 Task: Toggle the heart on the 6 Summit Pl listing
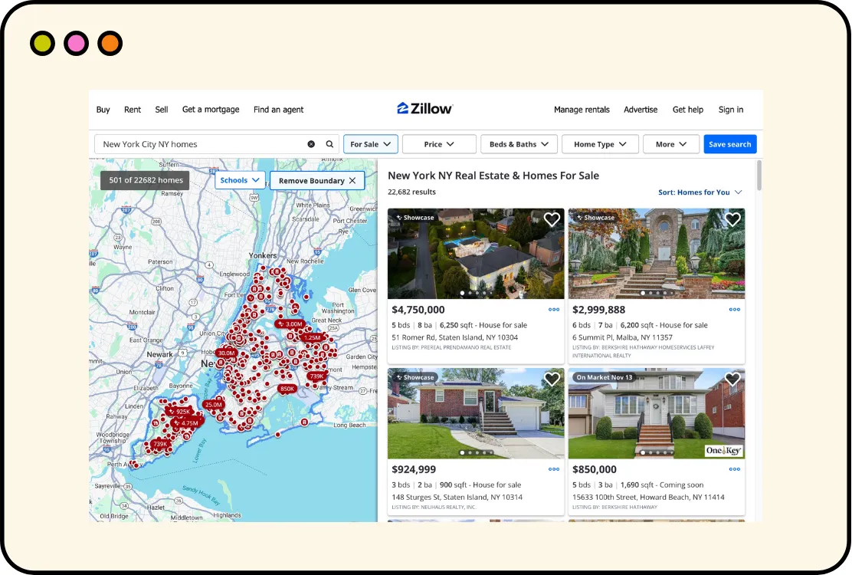(732, 219)
